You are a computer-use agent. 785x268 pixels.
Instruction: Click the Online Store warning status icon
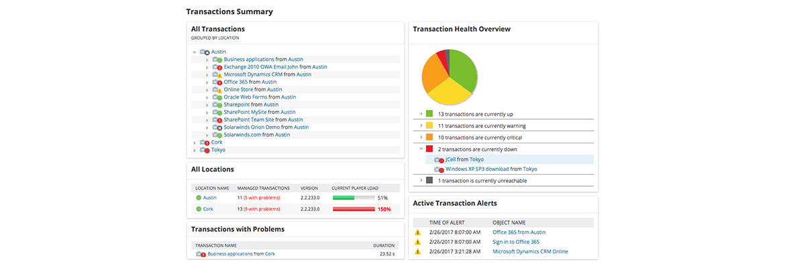(x=217, y=90)
